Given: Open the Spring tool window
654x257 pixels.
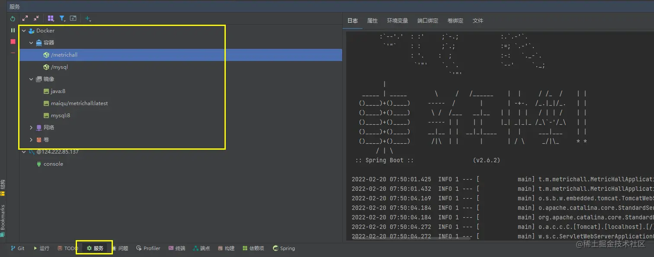Looking at the screenshot, I should pyautogui.click(x=284, y=248).
